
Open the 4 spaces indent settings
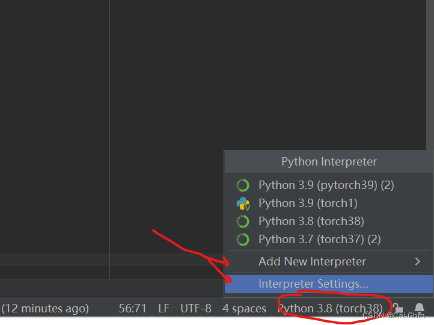(x=244, y=308)
